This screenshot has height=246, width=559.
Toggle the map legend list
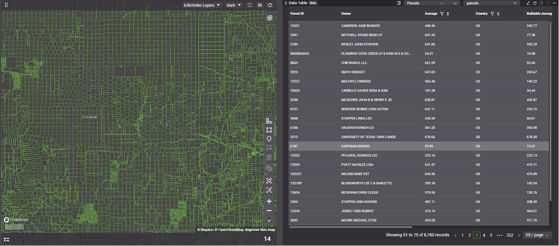click(7, 239)
